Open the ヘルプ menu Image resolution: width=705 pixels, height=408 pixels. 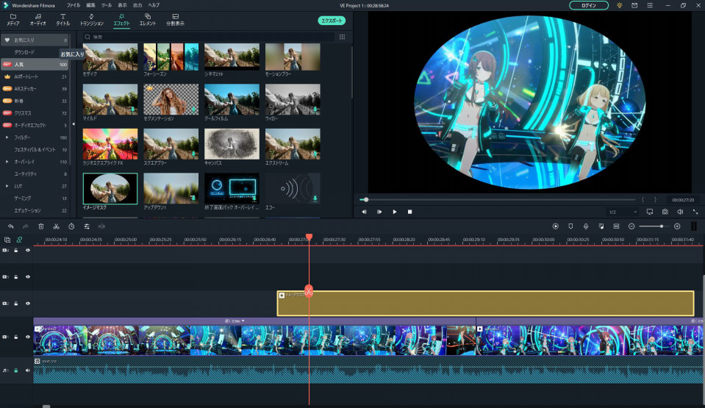click(x=154, y=5)
